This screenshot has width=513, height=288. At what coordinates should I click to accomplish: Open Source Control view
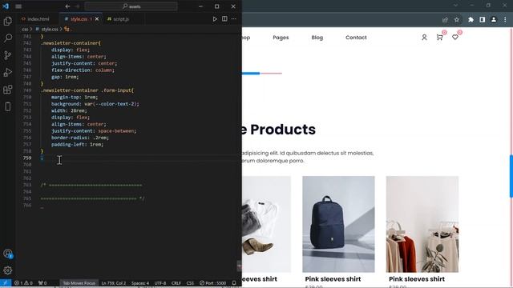pos(7,55)
